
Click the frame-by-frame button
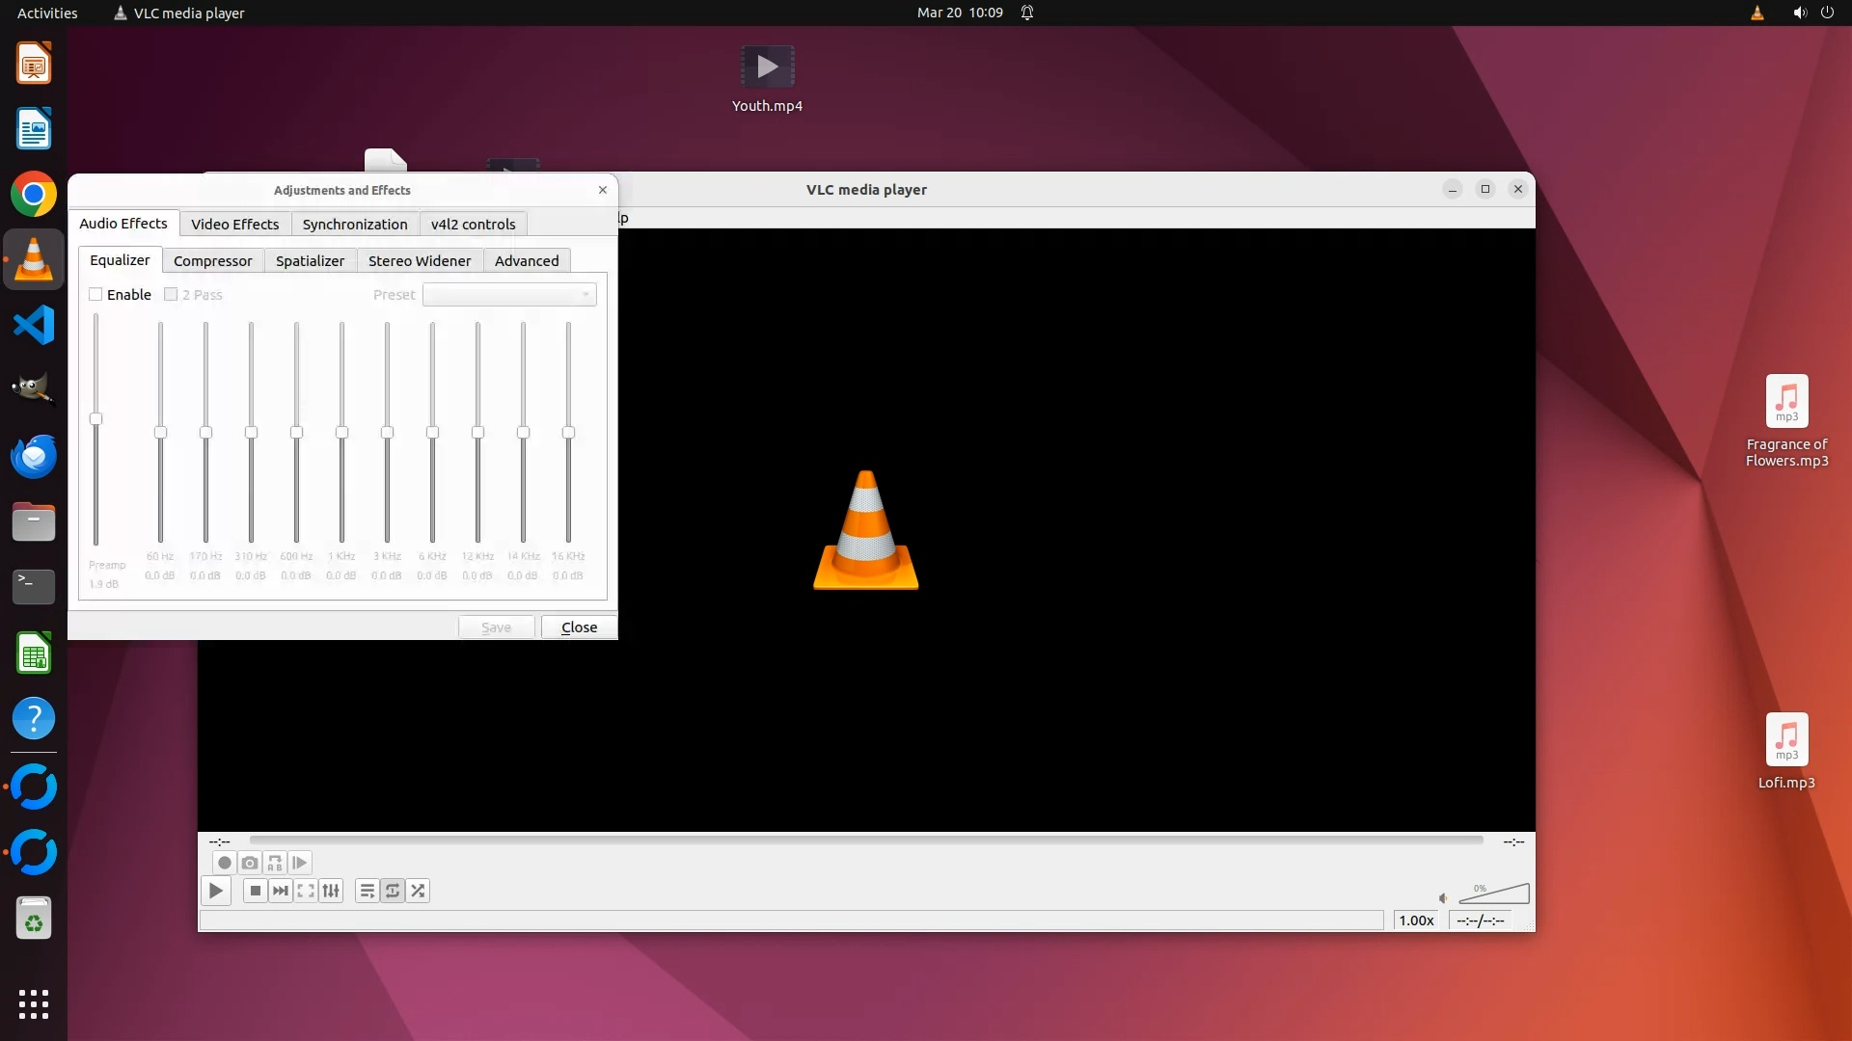pos(300,863)
